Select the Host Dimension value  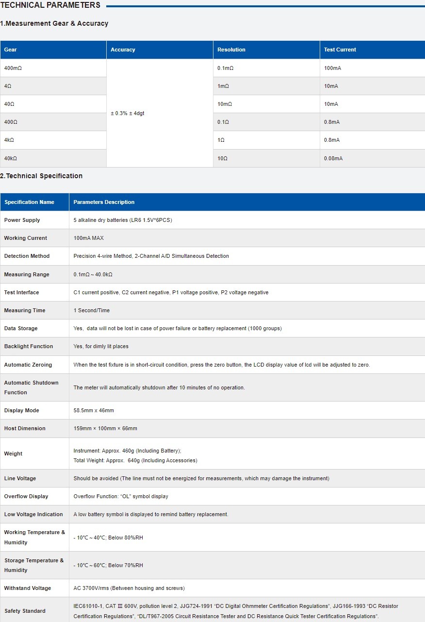[105, 428]
